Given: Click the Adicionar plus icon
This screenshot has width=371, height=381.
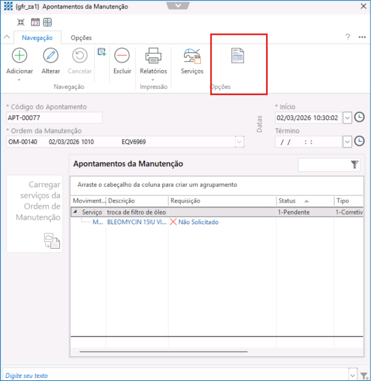Looking at the screenshot, I should (19, 56).
